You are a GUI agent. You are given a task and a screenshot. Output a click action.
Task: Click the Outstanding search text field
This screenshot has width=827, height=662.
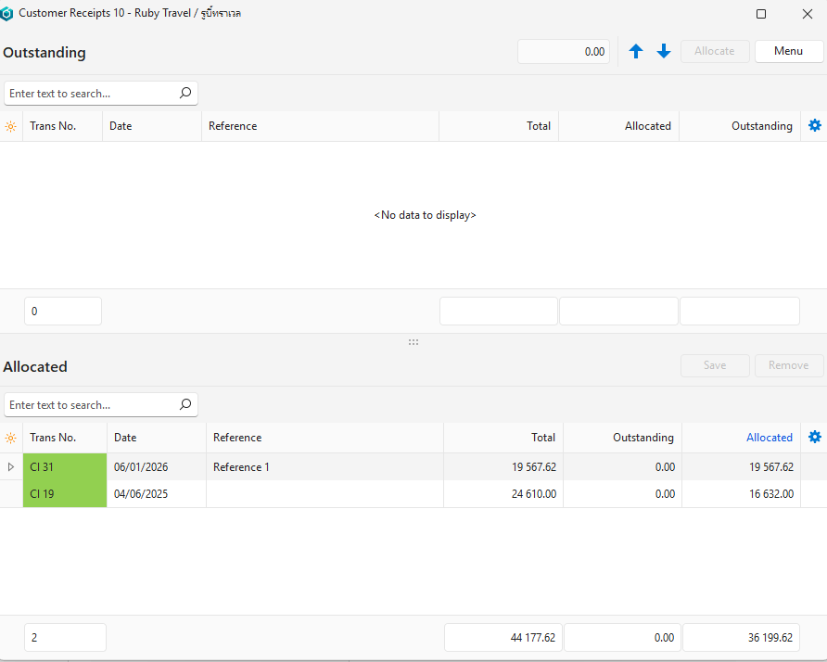90,94
